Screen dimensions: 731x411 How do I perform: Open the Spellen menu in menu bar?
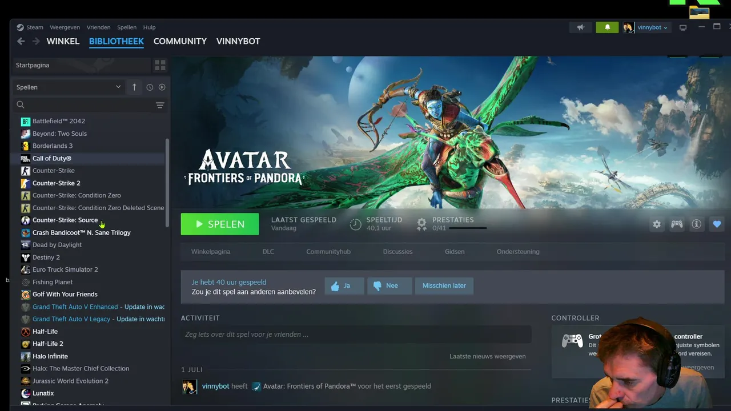[127, 27]
